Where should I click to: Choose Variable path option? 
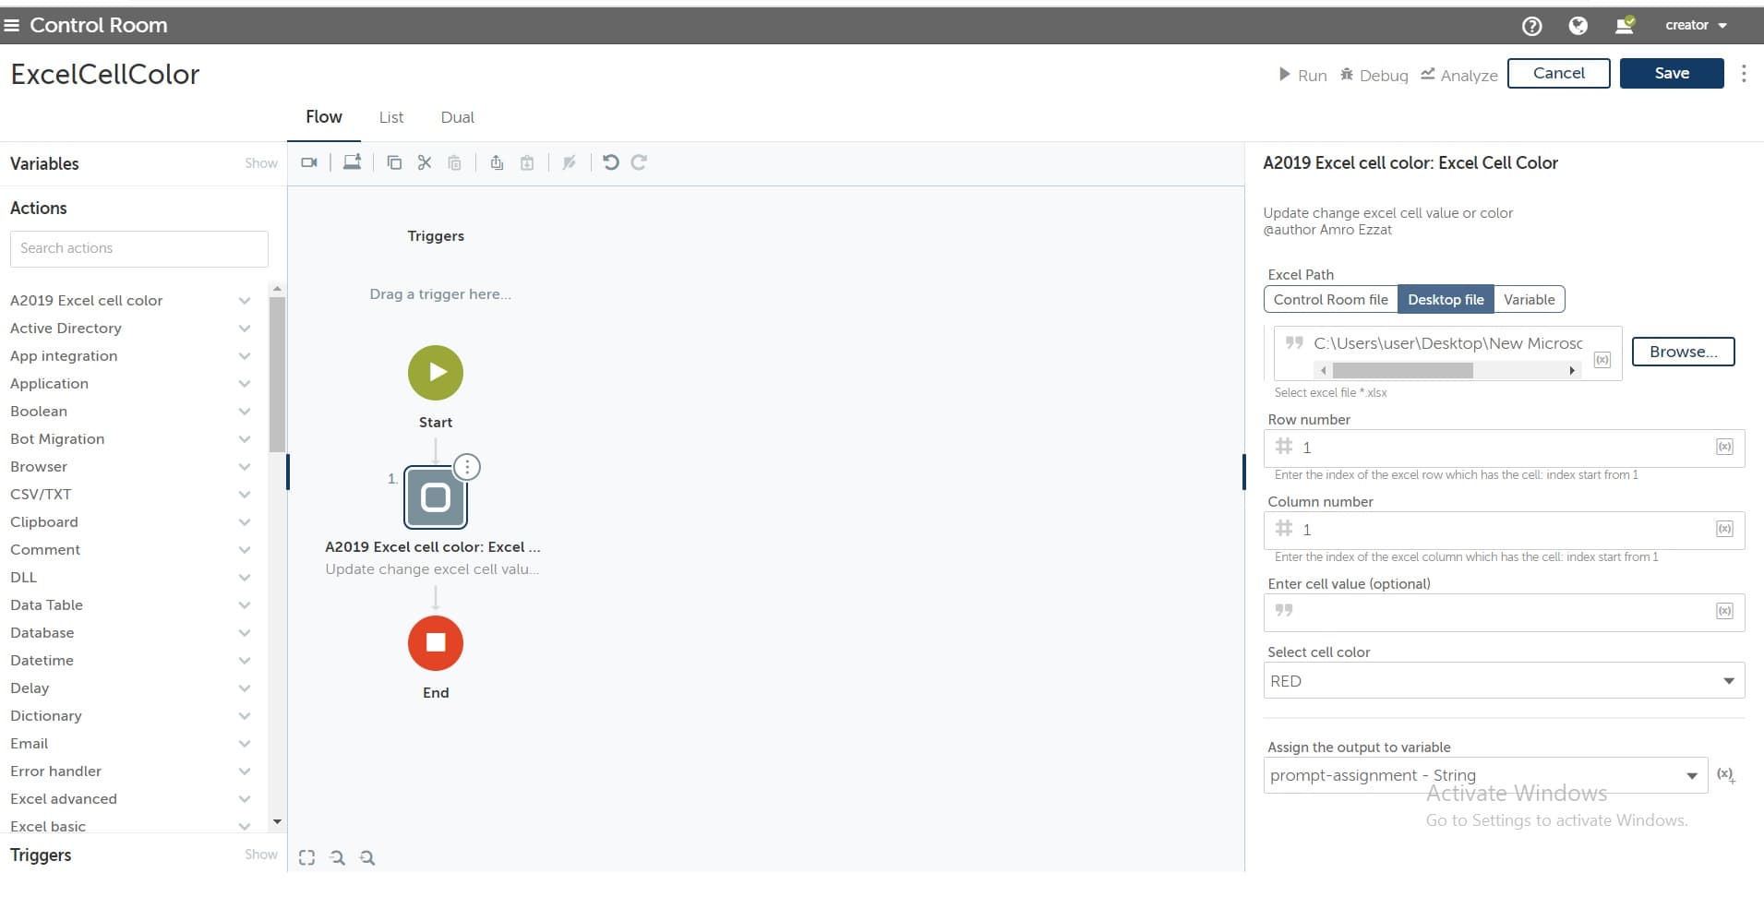tap(1529, 300)
